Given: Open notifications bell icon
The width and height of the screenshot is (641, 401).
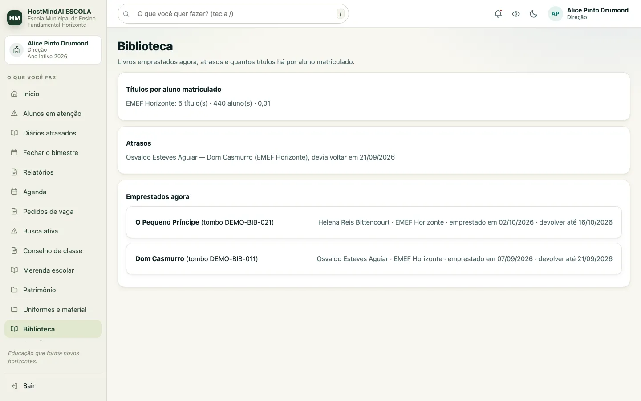Looking at the screenshot, I should coord(498,14).
